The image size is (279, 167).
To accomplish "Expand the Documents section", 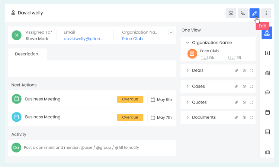I will click(187, 117).
